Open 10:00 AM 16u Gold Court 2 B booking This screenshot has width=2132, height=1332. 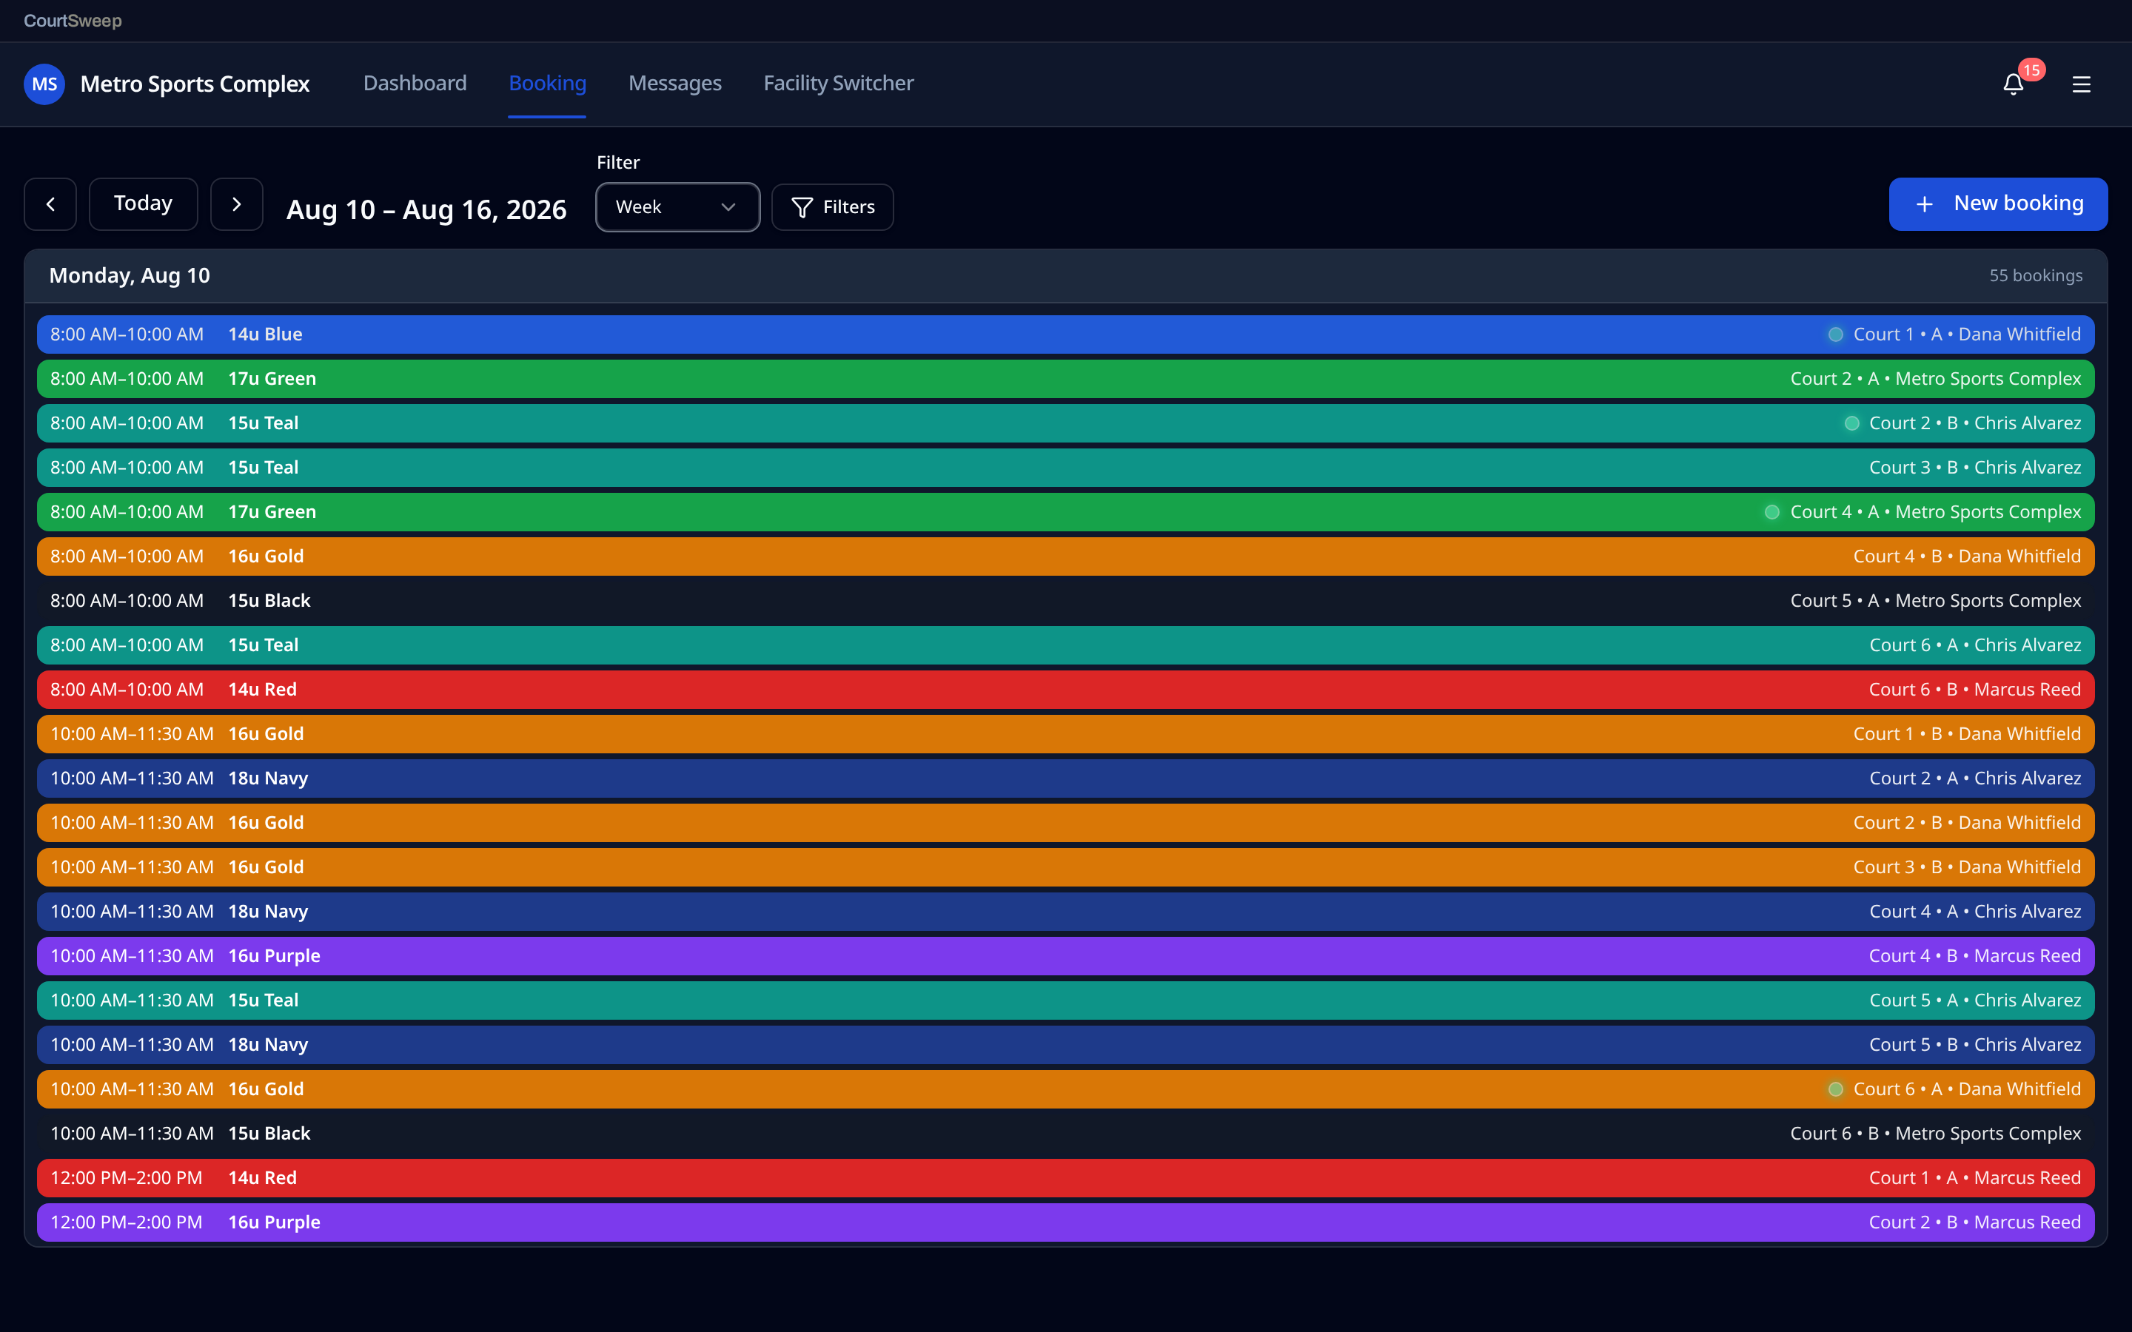pyautogui.click(x=1066, y=823)
